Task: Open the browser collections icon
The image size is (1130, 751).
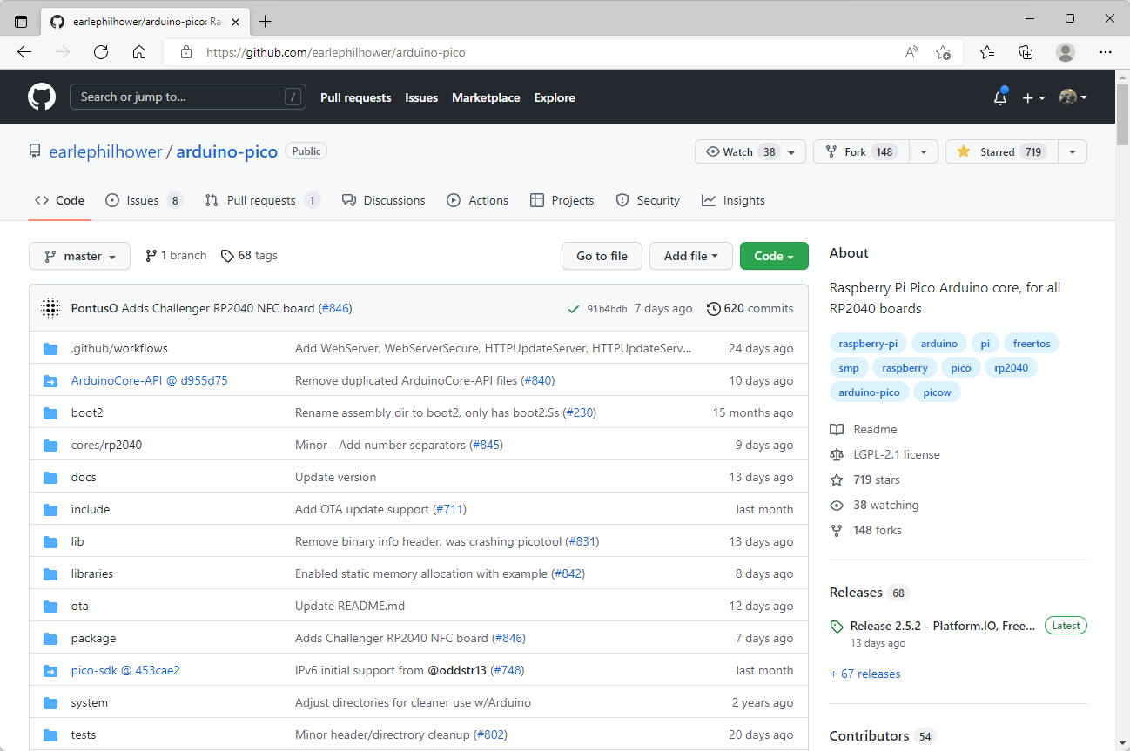Action: (1026, 52)
